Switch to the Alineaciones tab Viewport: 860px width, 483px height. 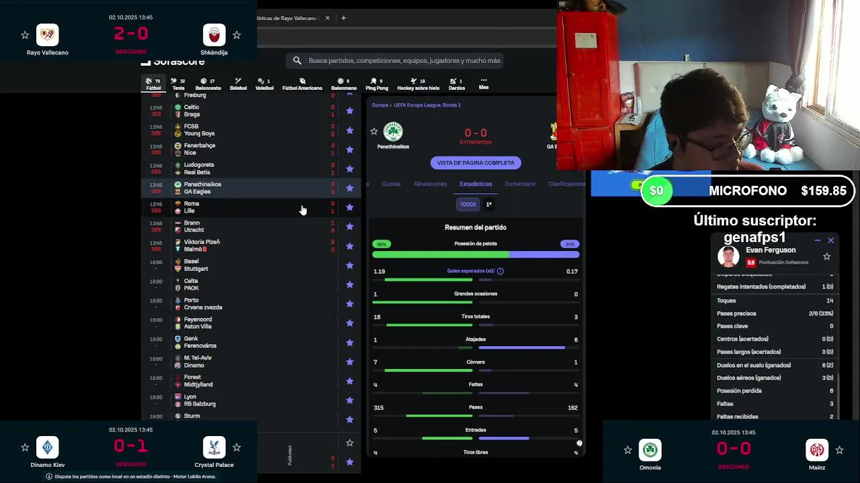[x=430, y=184]
